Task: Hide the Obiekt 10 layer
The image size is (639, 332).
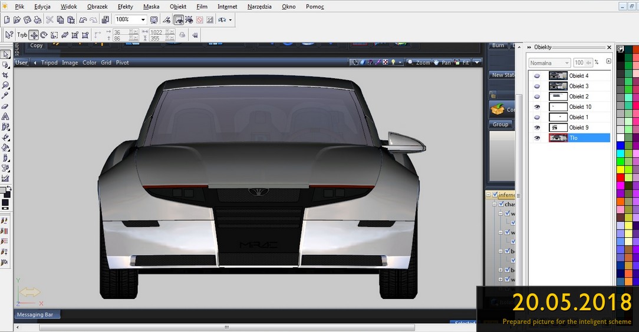Action: [537, 107]
